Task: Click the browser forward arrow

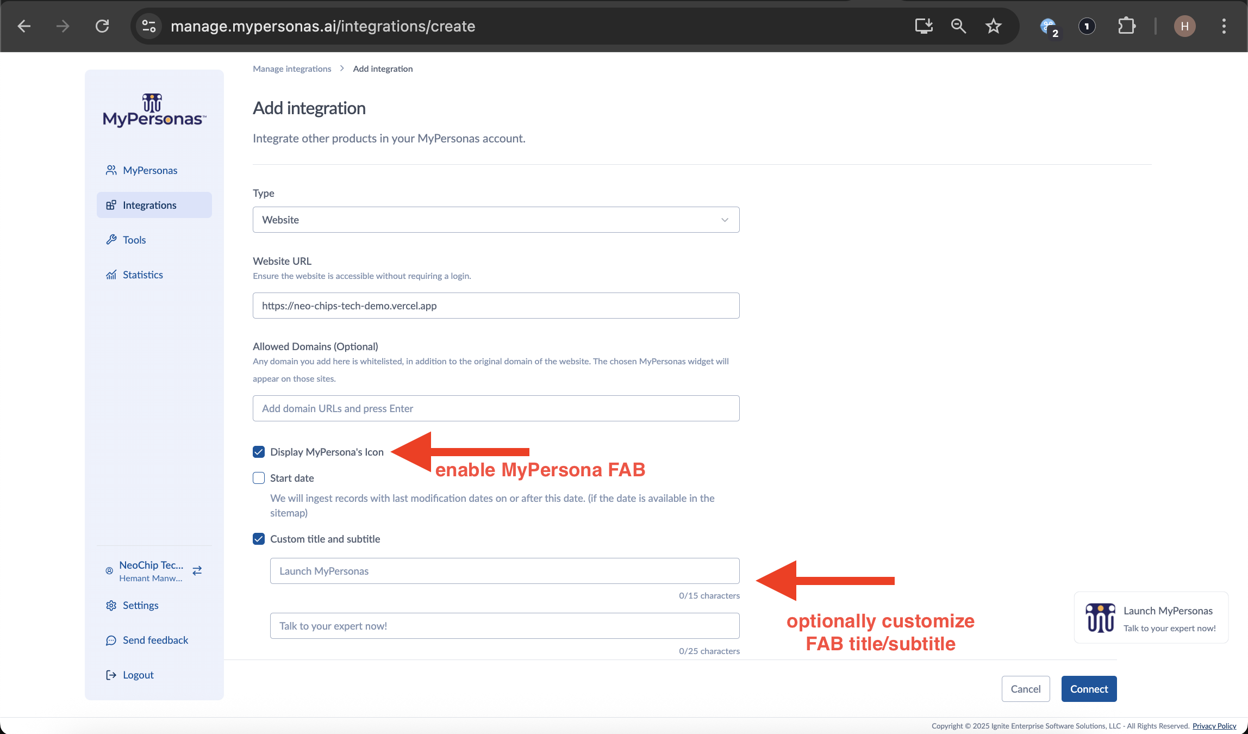Action: tap(63, 26)
